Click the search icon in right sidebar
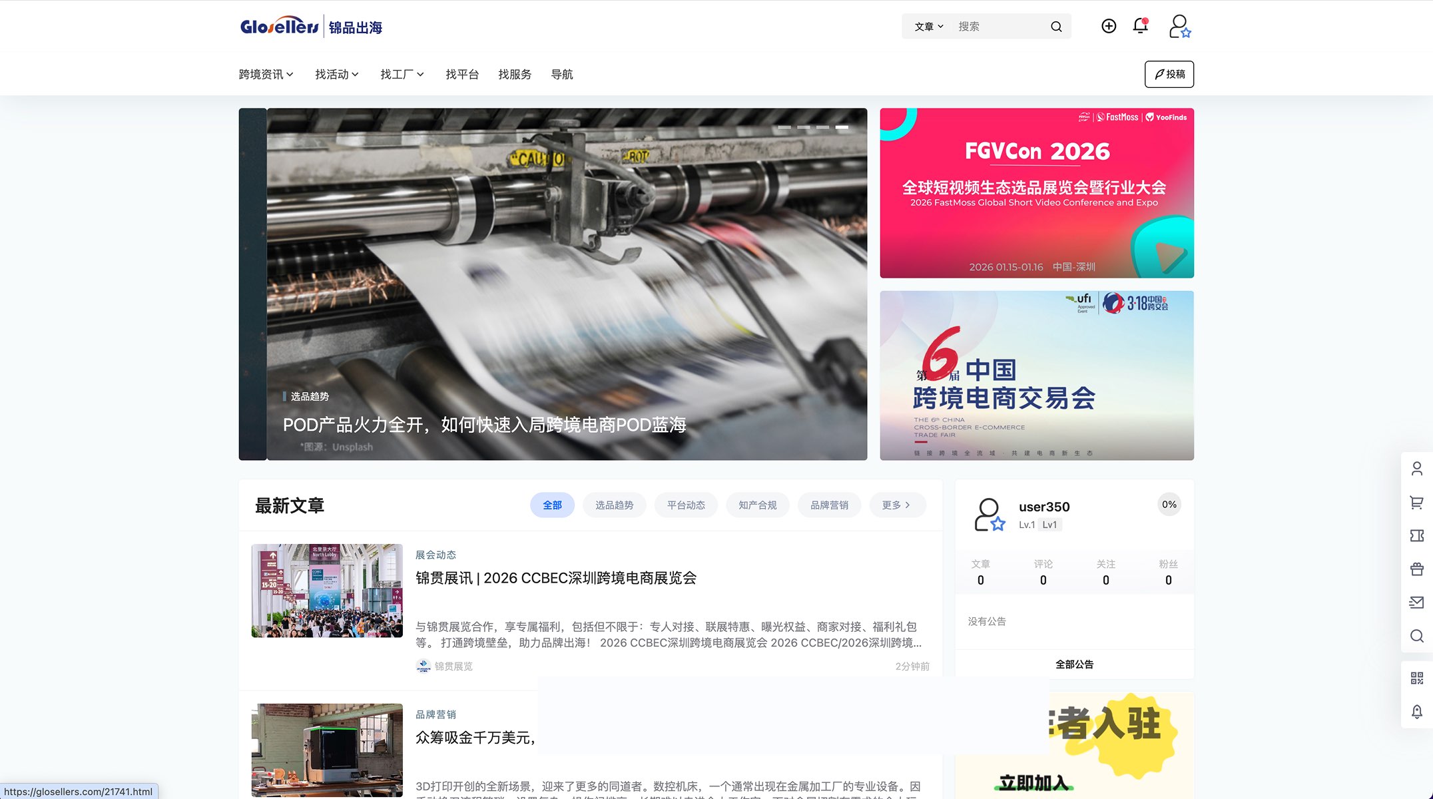The image size is (1433, 799). pos(1417,635)
